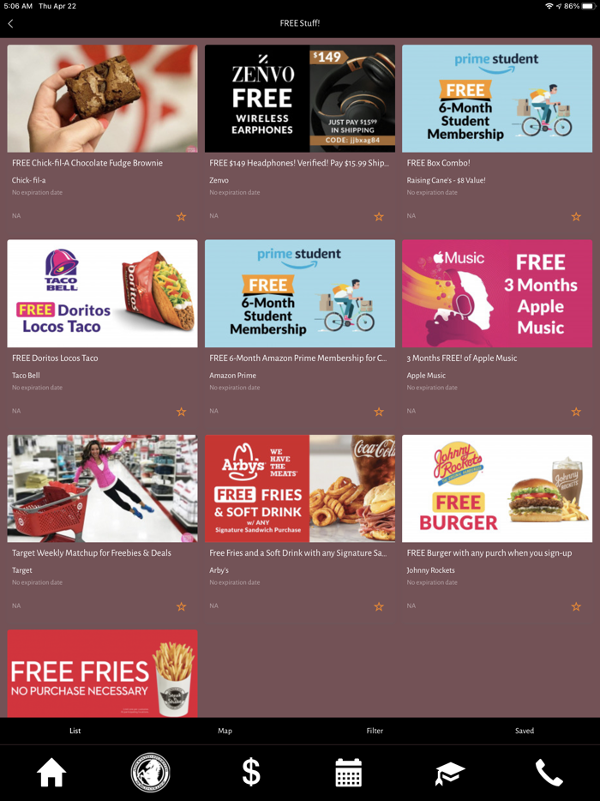This screenshot has height=801, width=600.
Task: Star the Zenvo headphones offer
Action: (x=378, y=217)
